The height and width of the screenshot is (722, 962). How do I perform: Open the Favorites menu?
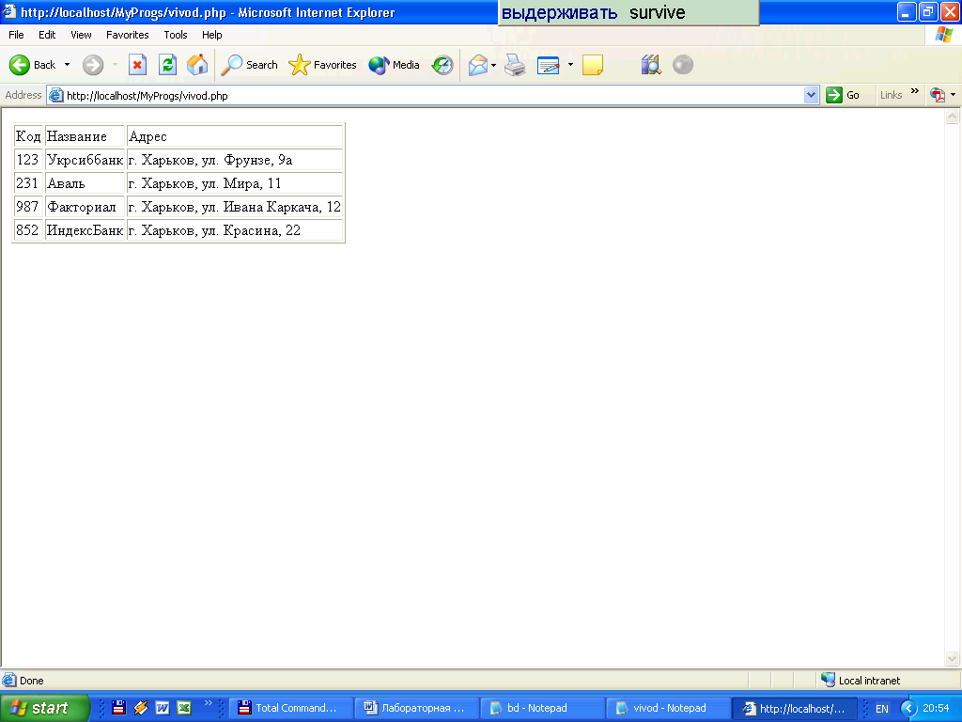(127, 35)
